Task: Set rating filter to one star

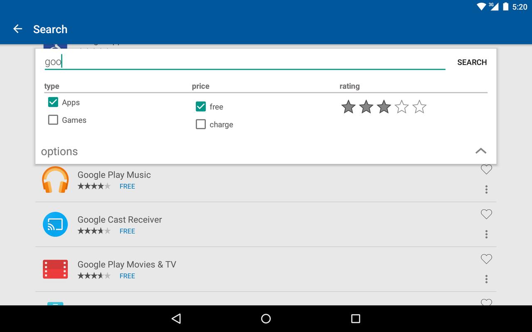Action: point(348,107)
